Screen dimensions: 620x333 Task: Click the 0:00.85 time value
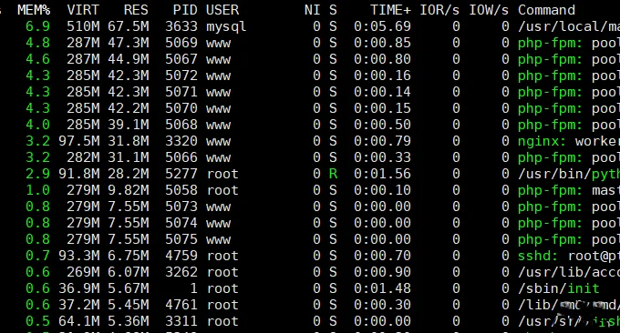click(382, 43)
